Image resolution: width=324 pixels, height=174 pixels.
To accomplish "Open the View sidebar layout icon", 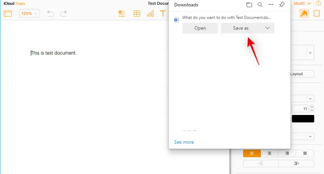I will [x=8, y=14].
